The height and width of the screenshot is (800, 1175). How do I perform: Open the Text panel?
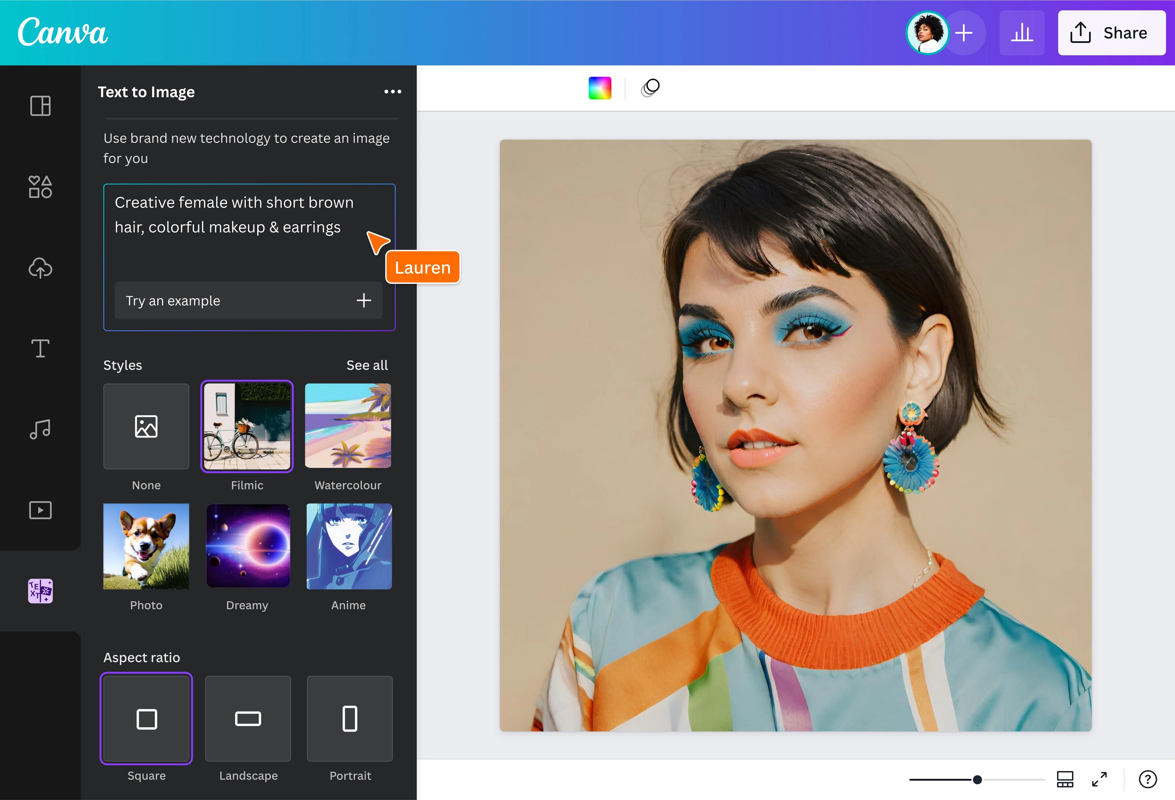40,348
